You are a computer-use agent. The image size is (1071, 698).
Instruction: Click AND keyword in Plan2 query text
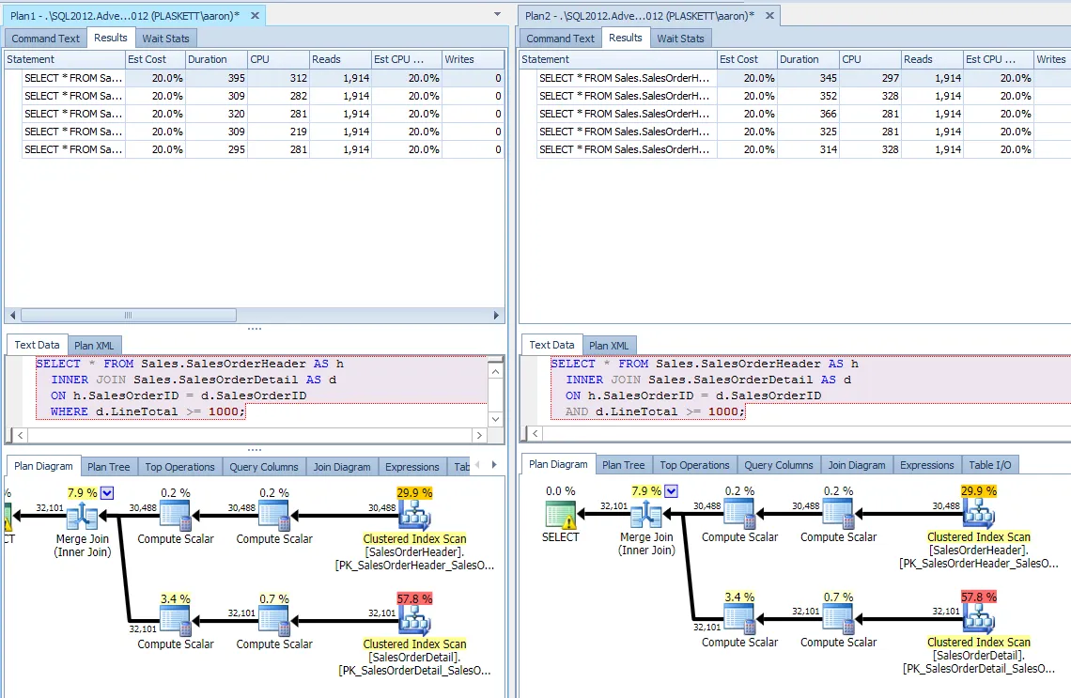tap(577, 411)
